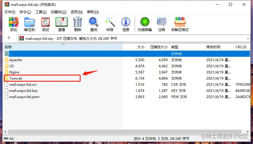Open the 命令(C) menu
The image size is (253, 144).
(25, 12)
